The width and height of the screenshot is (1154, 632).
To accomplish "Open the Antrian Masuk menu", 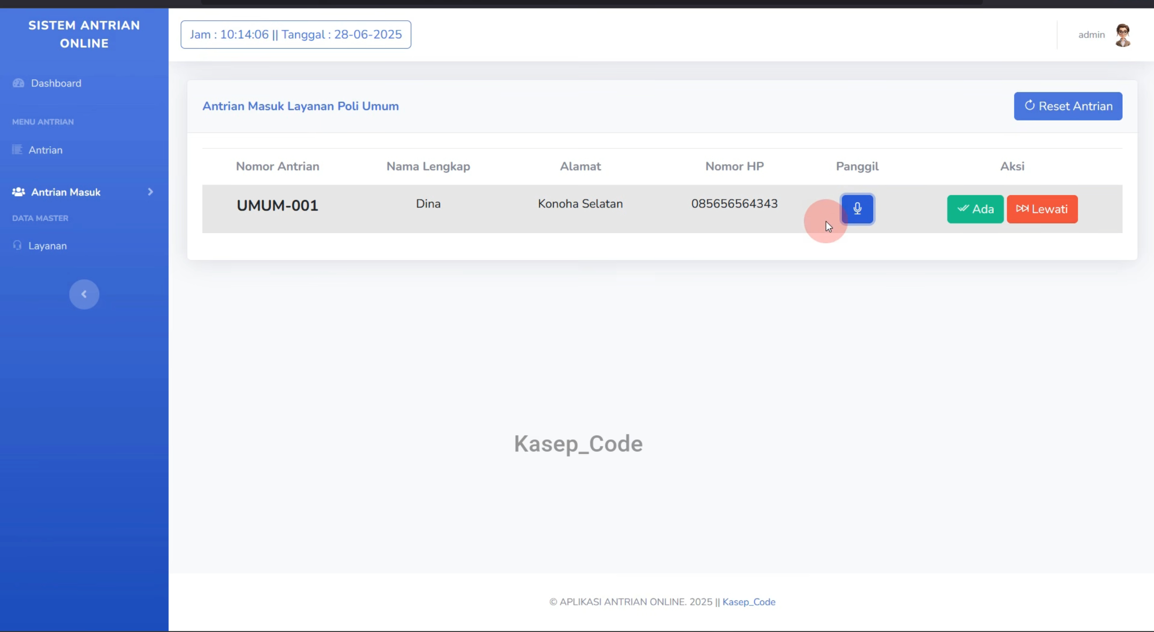I will (65, 192).
